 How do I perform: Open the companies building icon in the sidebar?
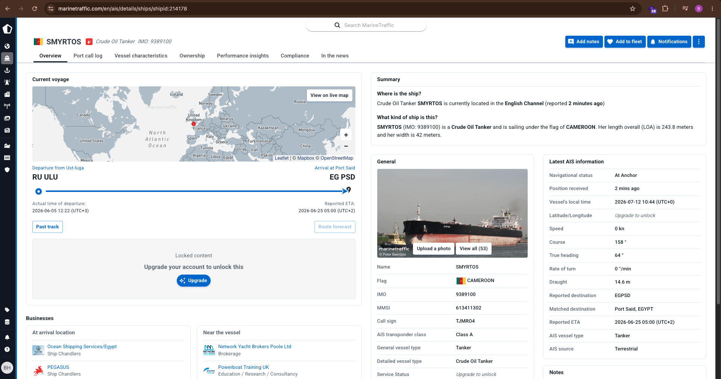[x=7, y=94]
